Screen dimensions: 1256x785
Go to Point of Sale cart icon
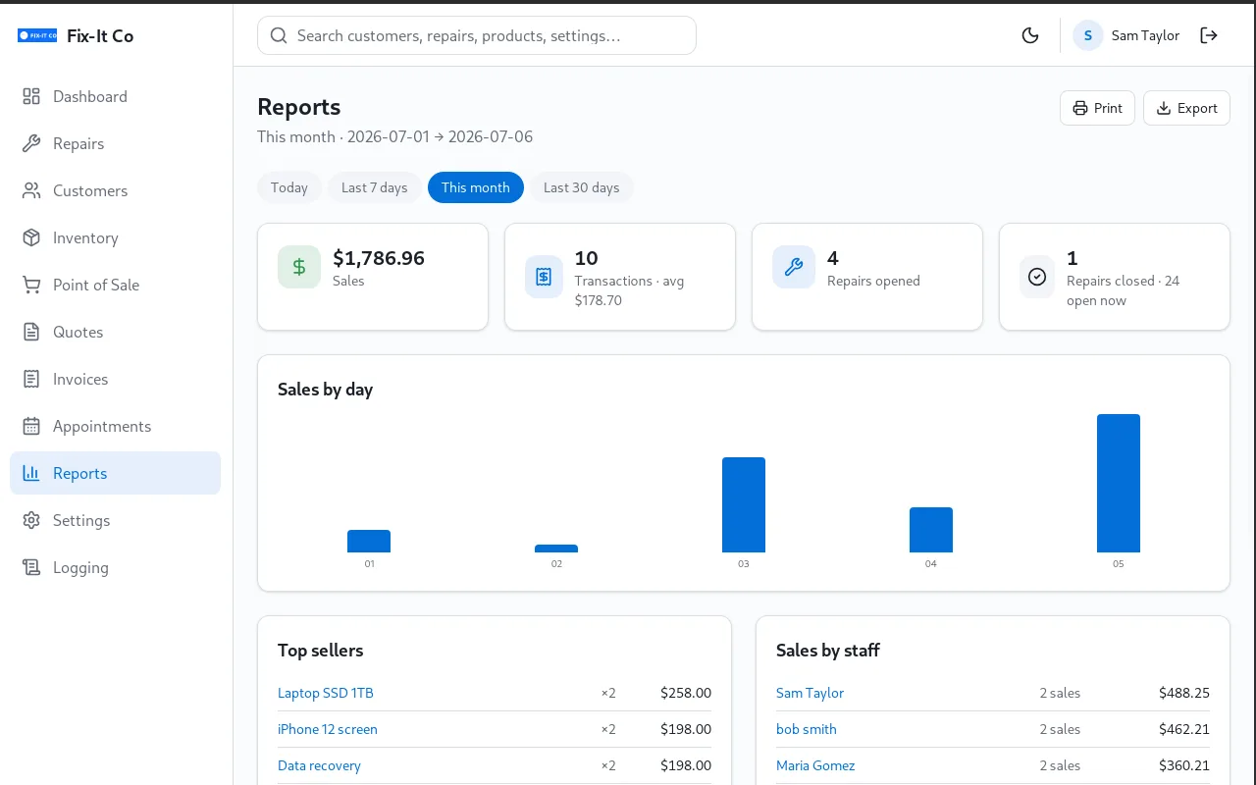coord(31,285)
